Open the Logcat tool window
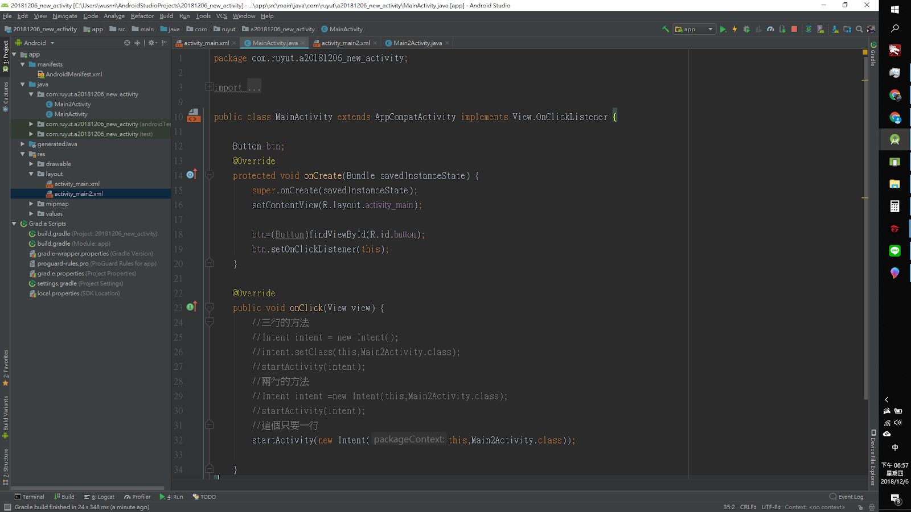911x512 pixels. pyautogui.click(x=99, y=497)
